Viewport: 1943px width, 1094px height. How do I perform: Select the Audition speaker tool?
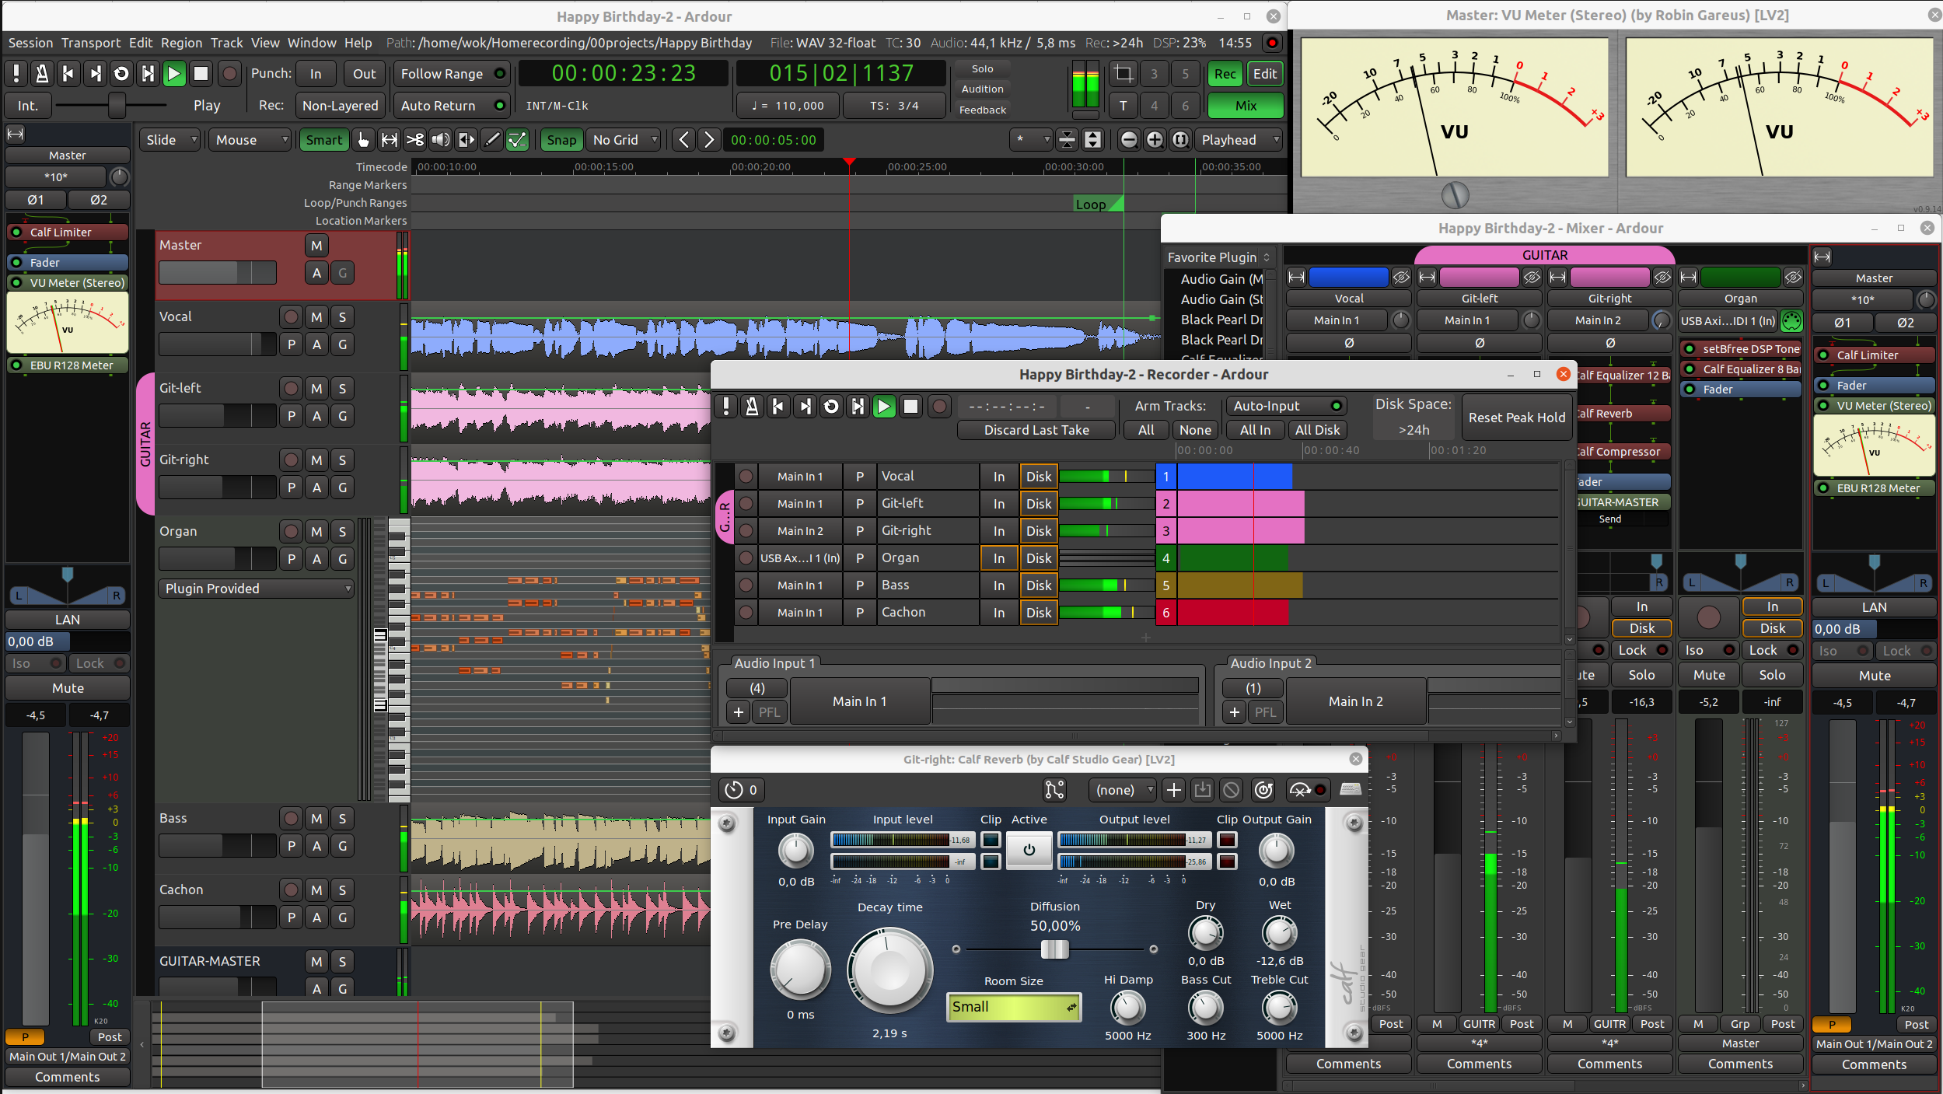pyautogui.click(x=441, y=140)
